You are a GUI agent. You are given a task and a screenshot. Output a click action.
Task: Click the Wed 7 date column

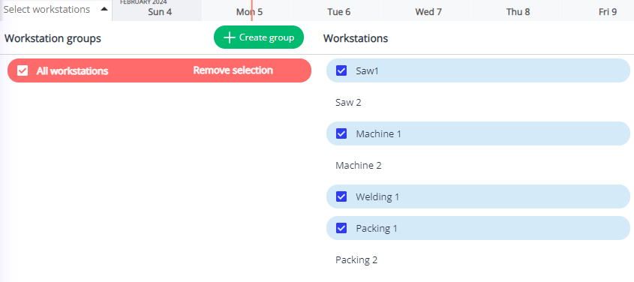click(428, 12)
